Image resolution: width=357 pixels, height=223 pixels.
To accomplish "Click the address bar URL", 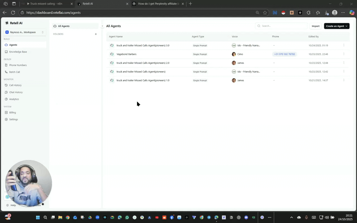I will click(x=53, y=13).
